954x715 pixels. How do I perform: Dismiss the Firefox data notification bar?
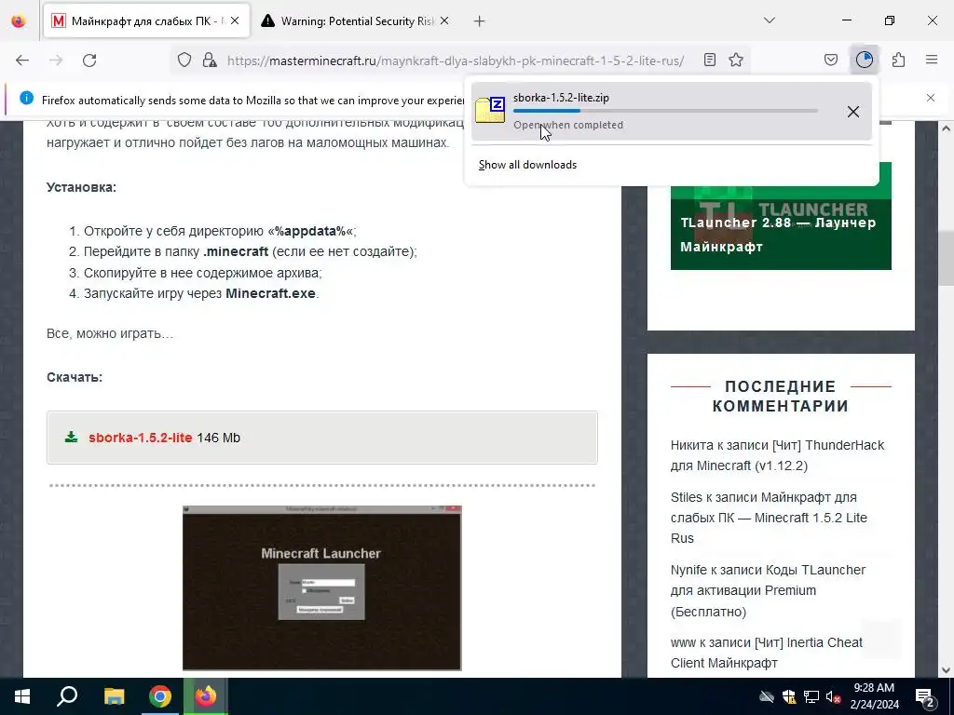[931, 98]
